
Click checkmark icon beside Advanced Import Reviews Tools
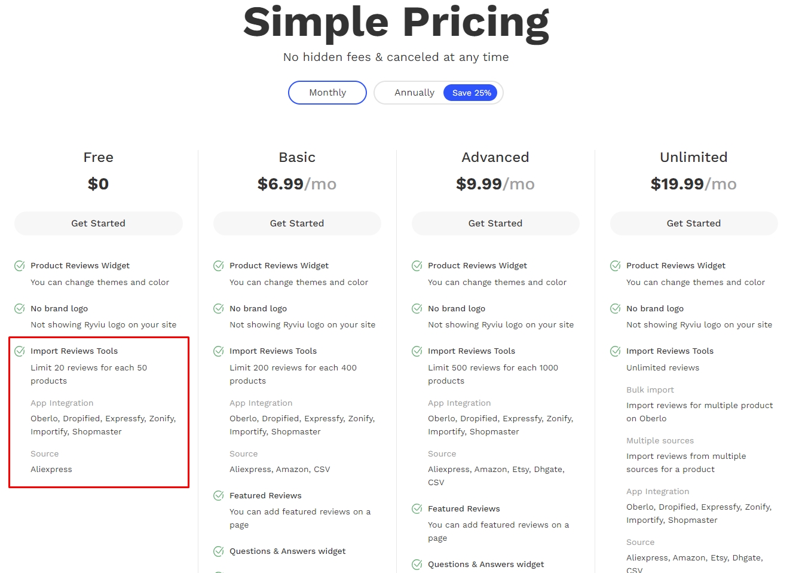pyautogui.click(x=417, y=351)
